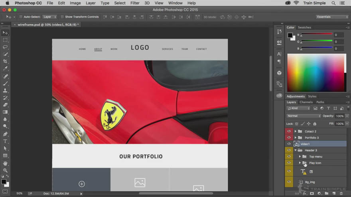Open the 3D panel cube icon

tap(279, 73)
